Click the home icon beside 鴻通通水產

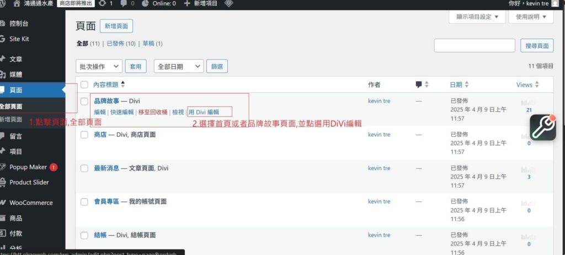[17, 3]
